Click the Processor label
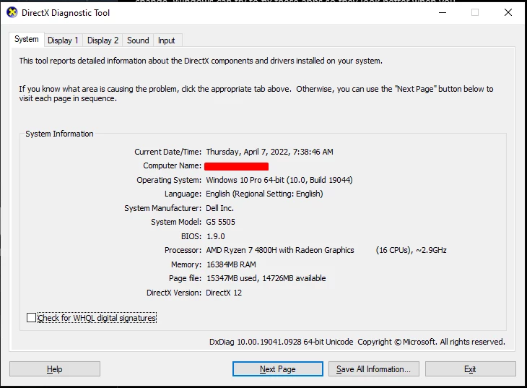 pos(183,250)
